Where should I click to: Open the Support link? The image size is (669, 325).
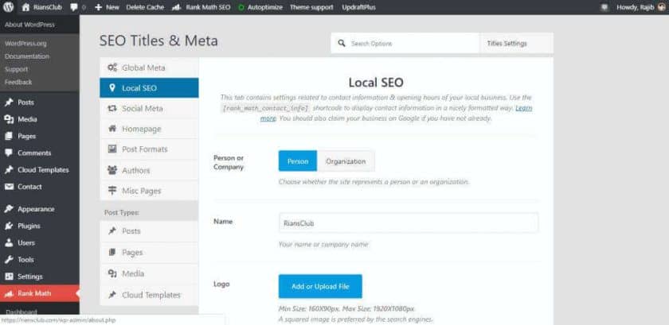[16, 69]
